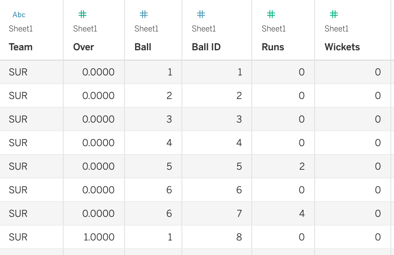The height and width of the screenshot is (255, 394).
Task: Select the Wickets column header
Action: (342, 47)
